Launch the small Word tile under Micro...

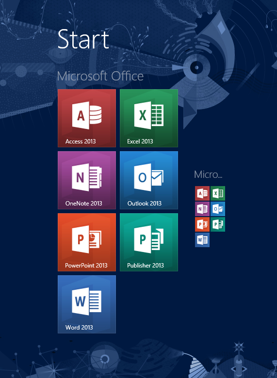tap(202, 239)
